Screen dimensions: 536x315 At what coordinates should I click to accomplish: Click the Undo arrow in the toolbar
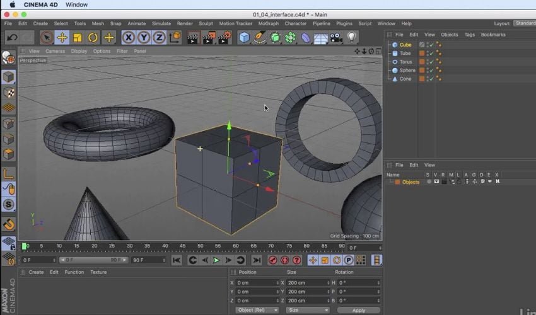click(13, 37)
